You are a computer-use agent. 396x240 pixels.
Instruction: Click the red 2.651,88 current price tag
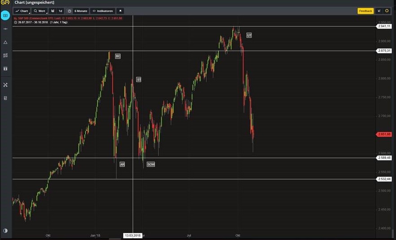(384, 134)
